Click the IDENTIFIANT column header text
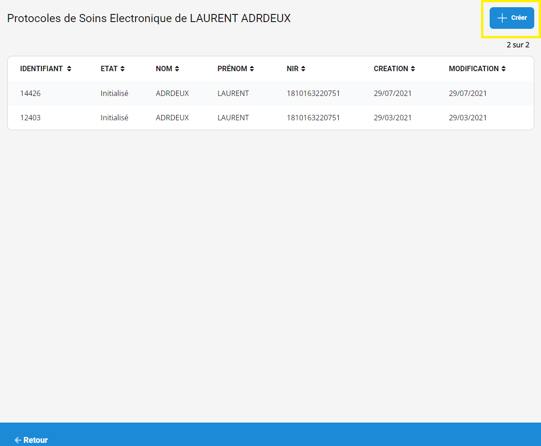Screen dimensions: 541x446 tap(41, 69)
